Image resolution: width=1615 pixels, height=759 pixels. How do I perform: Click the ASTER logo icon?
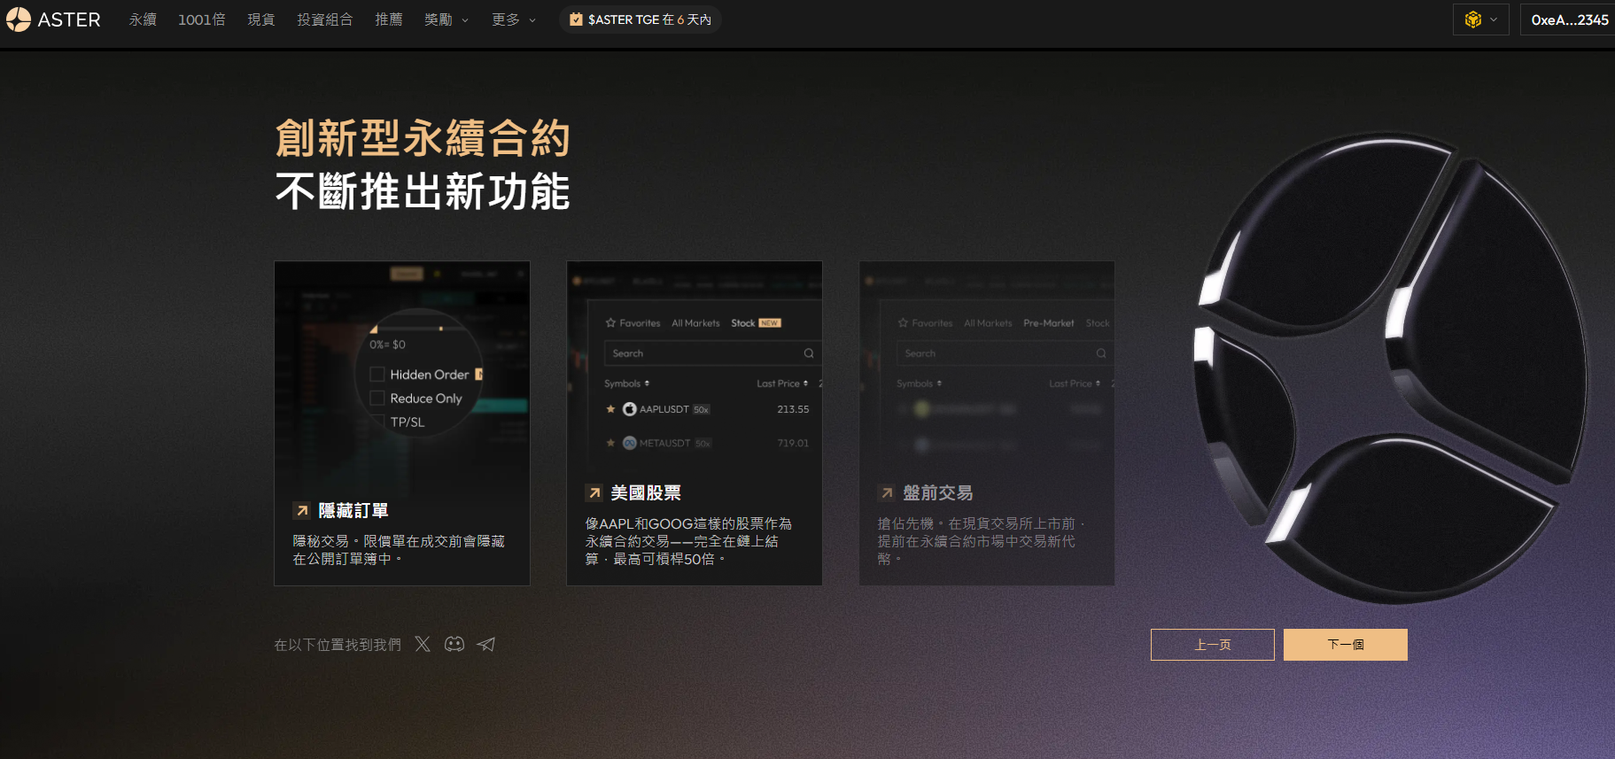pyautogui.click(x=19, y=19)
